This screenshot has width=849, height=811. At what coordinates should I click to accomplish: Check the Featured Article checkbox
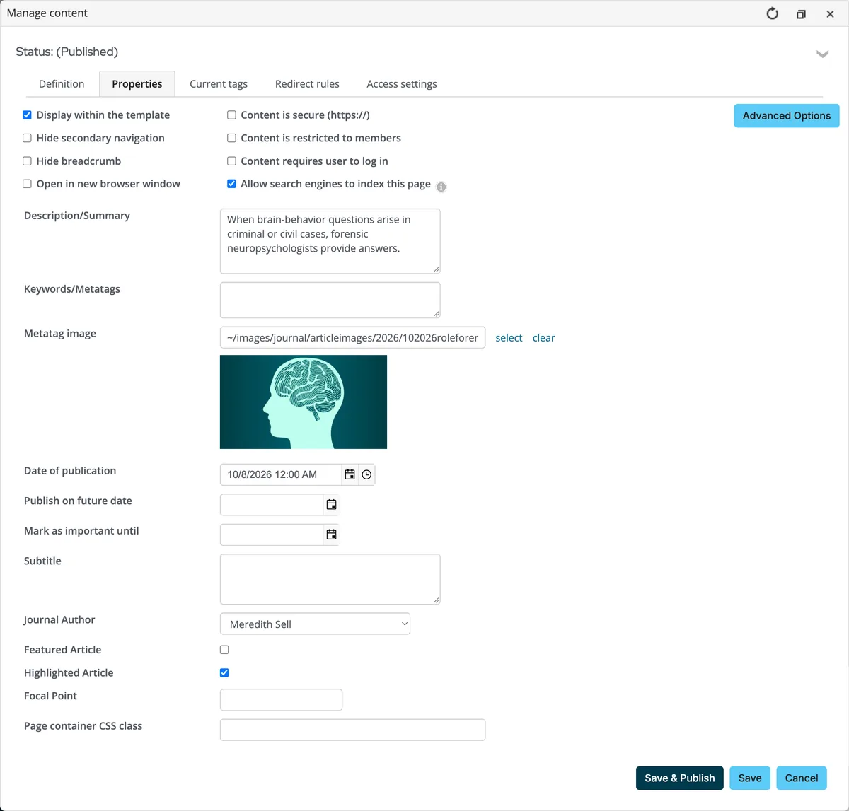(x=224, y=650)
